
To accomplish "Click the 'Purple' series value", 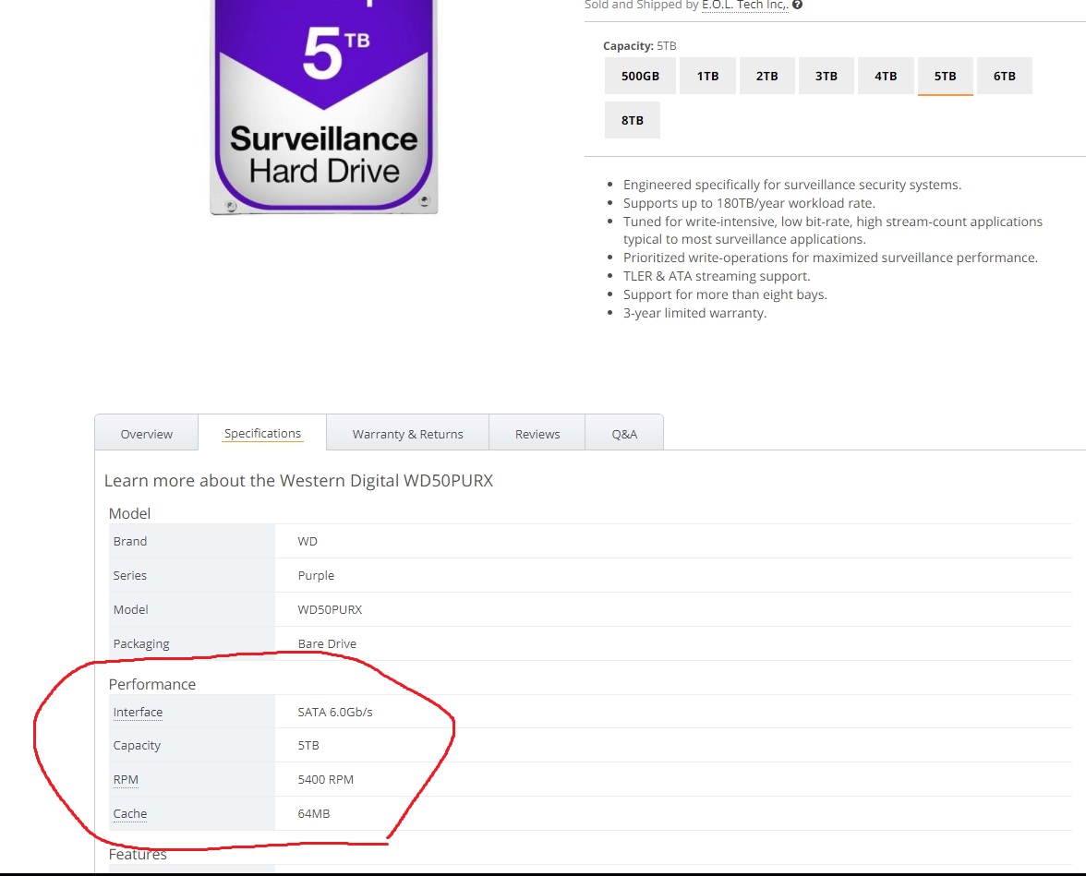I will 316,575.
